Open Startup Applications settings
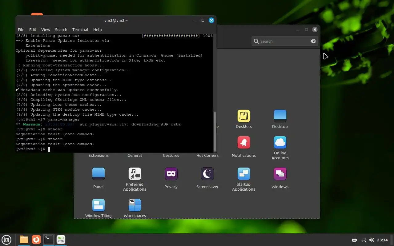The width and height of the screenshot is (394, 246). (243, 179)
